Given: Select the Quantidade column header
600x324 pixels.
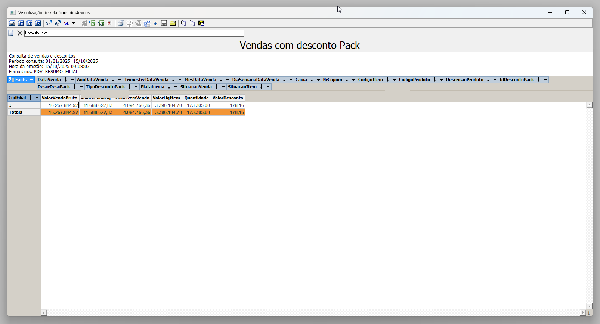Looking at the screenshot, I should pyautogui.click(x=197, y=98).
